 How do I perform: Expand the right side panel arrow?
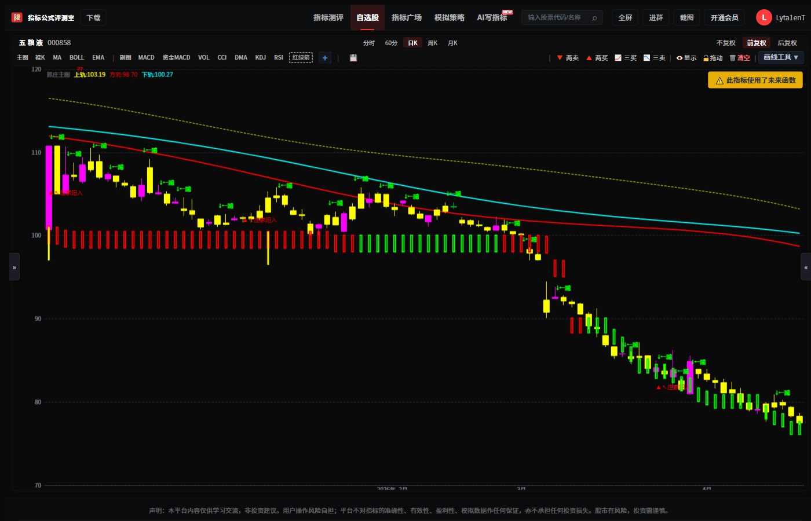click(x=806, y=267)
